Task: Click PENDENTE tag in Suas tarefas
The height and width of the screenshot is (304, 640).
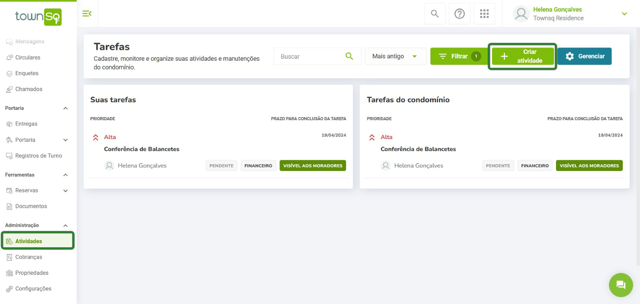Action: 222,166
